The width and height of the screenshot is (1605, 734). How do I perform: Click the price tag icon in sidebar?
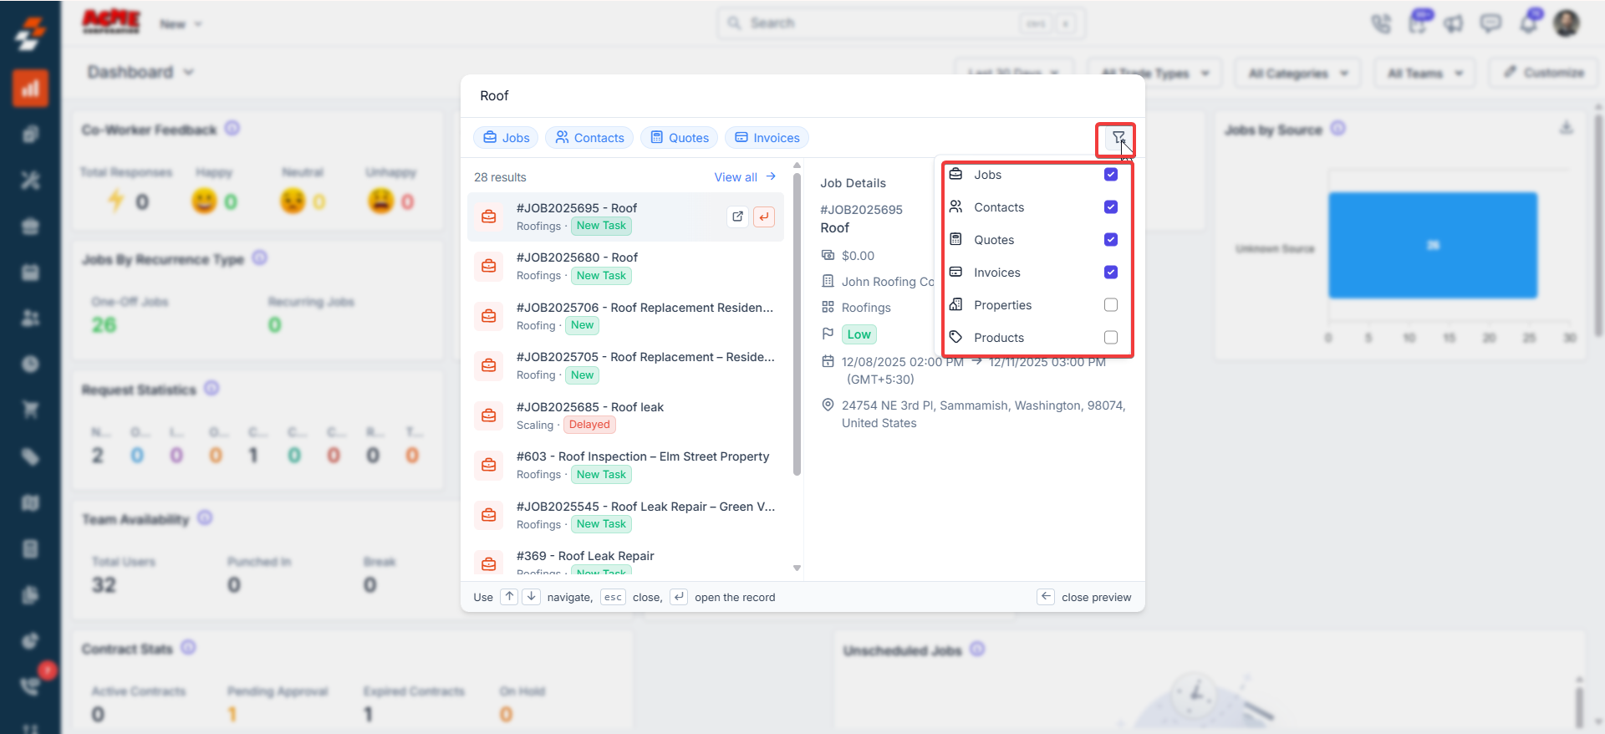pyautogui.click(x=30, y=456)
